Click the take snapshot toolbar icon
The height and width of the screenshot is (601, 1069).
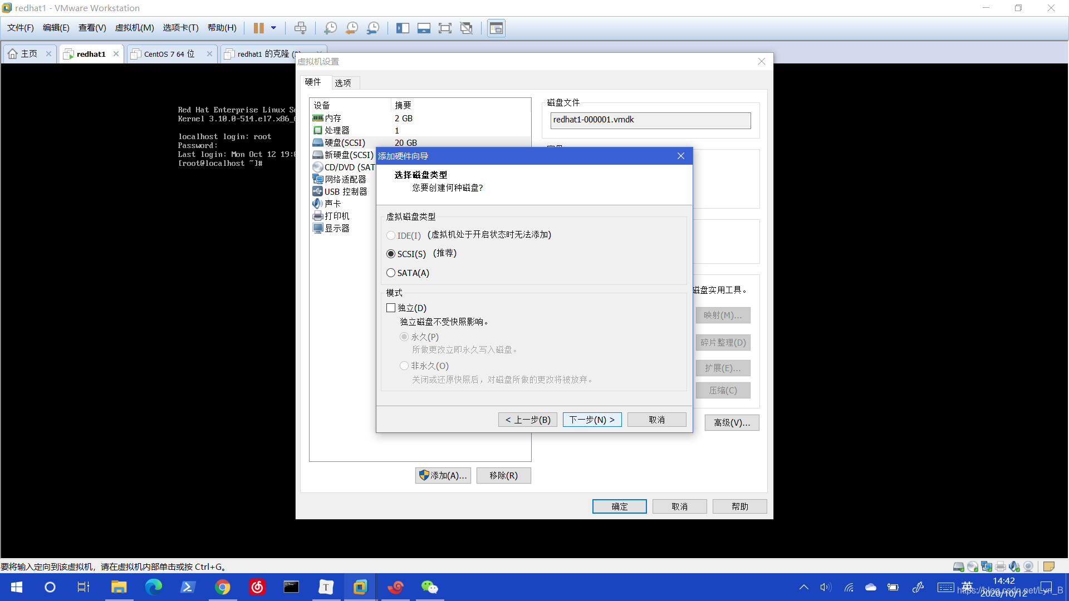(x=330, y=28)
